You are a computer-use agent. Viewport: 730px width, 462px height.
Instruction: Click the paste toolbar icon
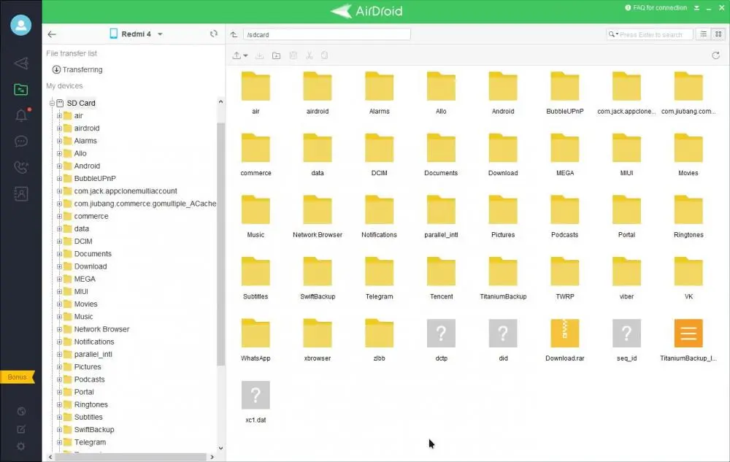pyautogui.click(x=325, y=55)
